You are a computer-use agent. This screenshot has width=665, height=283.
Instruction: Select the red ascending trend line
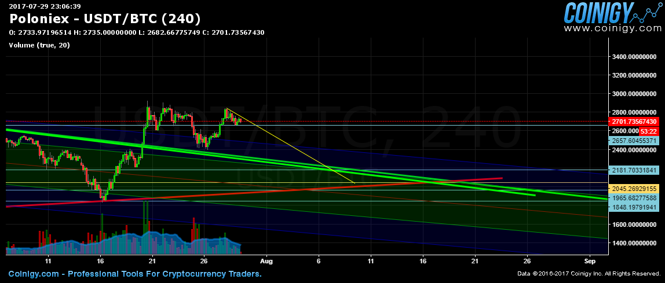pyautogui.click(x=254, y=192)
